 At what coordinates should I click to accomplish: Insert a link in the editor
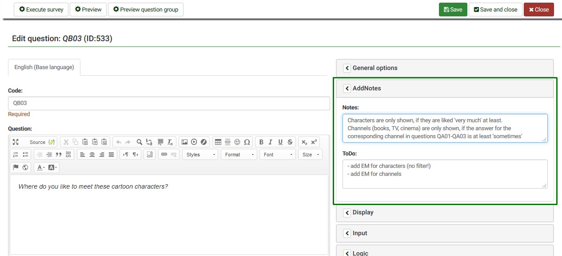pos(164,155)
